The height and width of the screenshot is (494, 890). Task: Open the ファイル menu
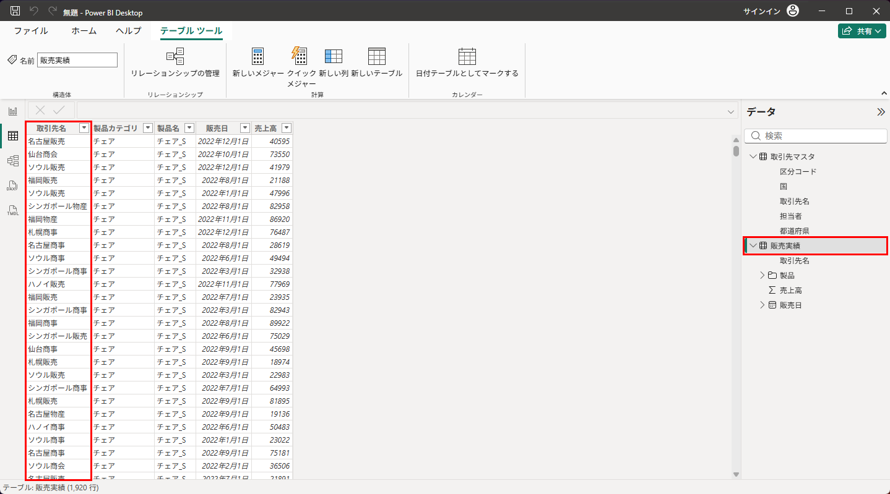click(31, 31)
